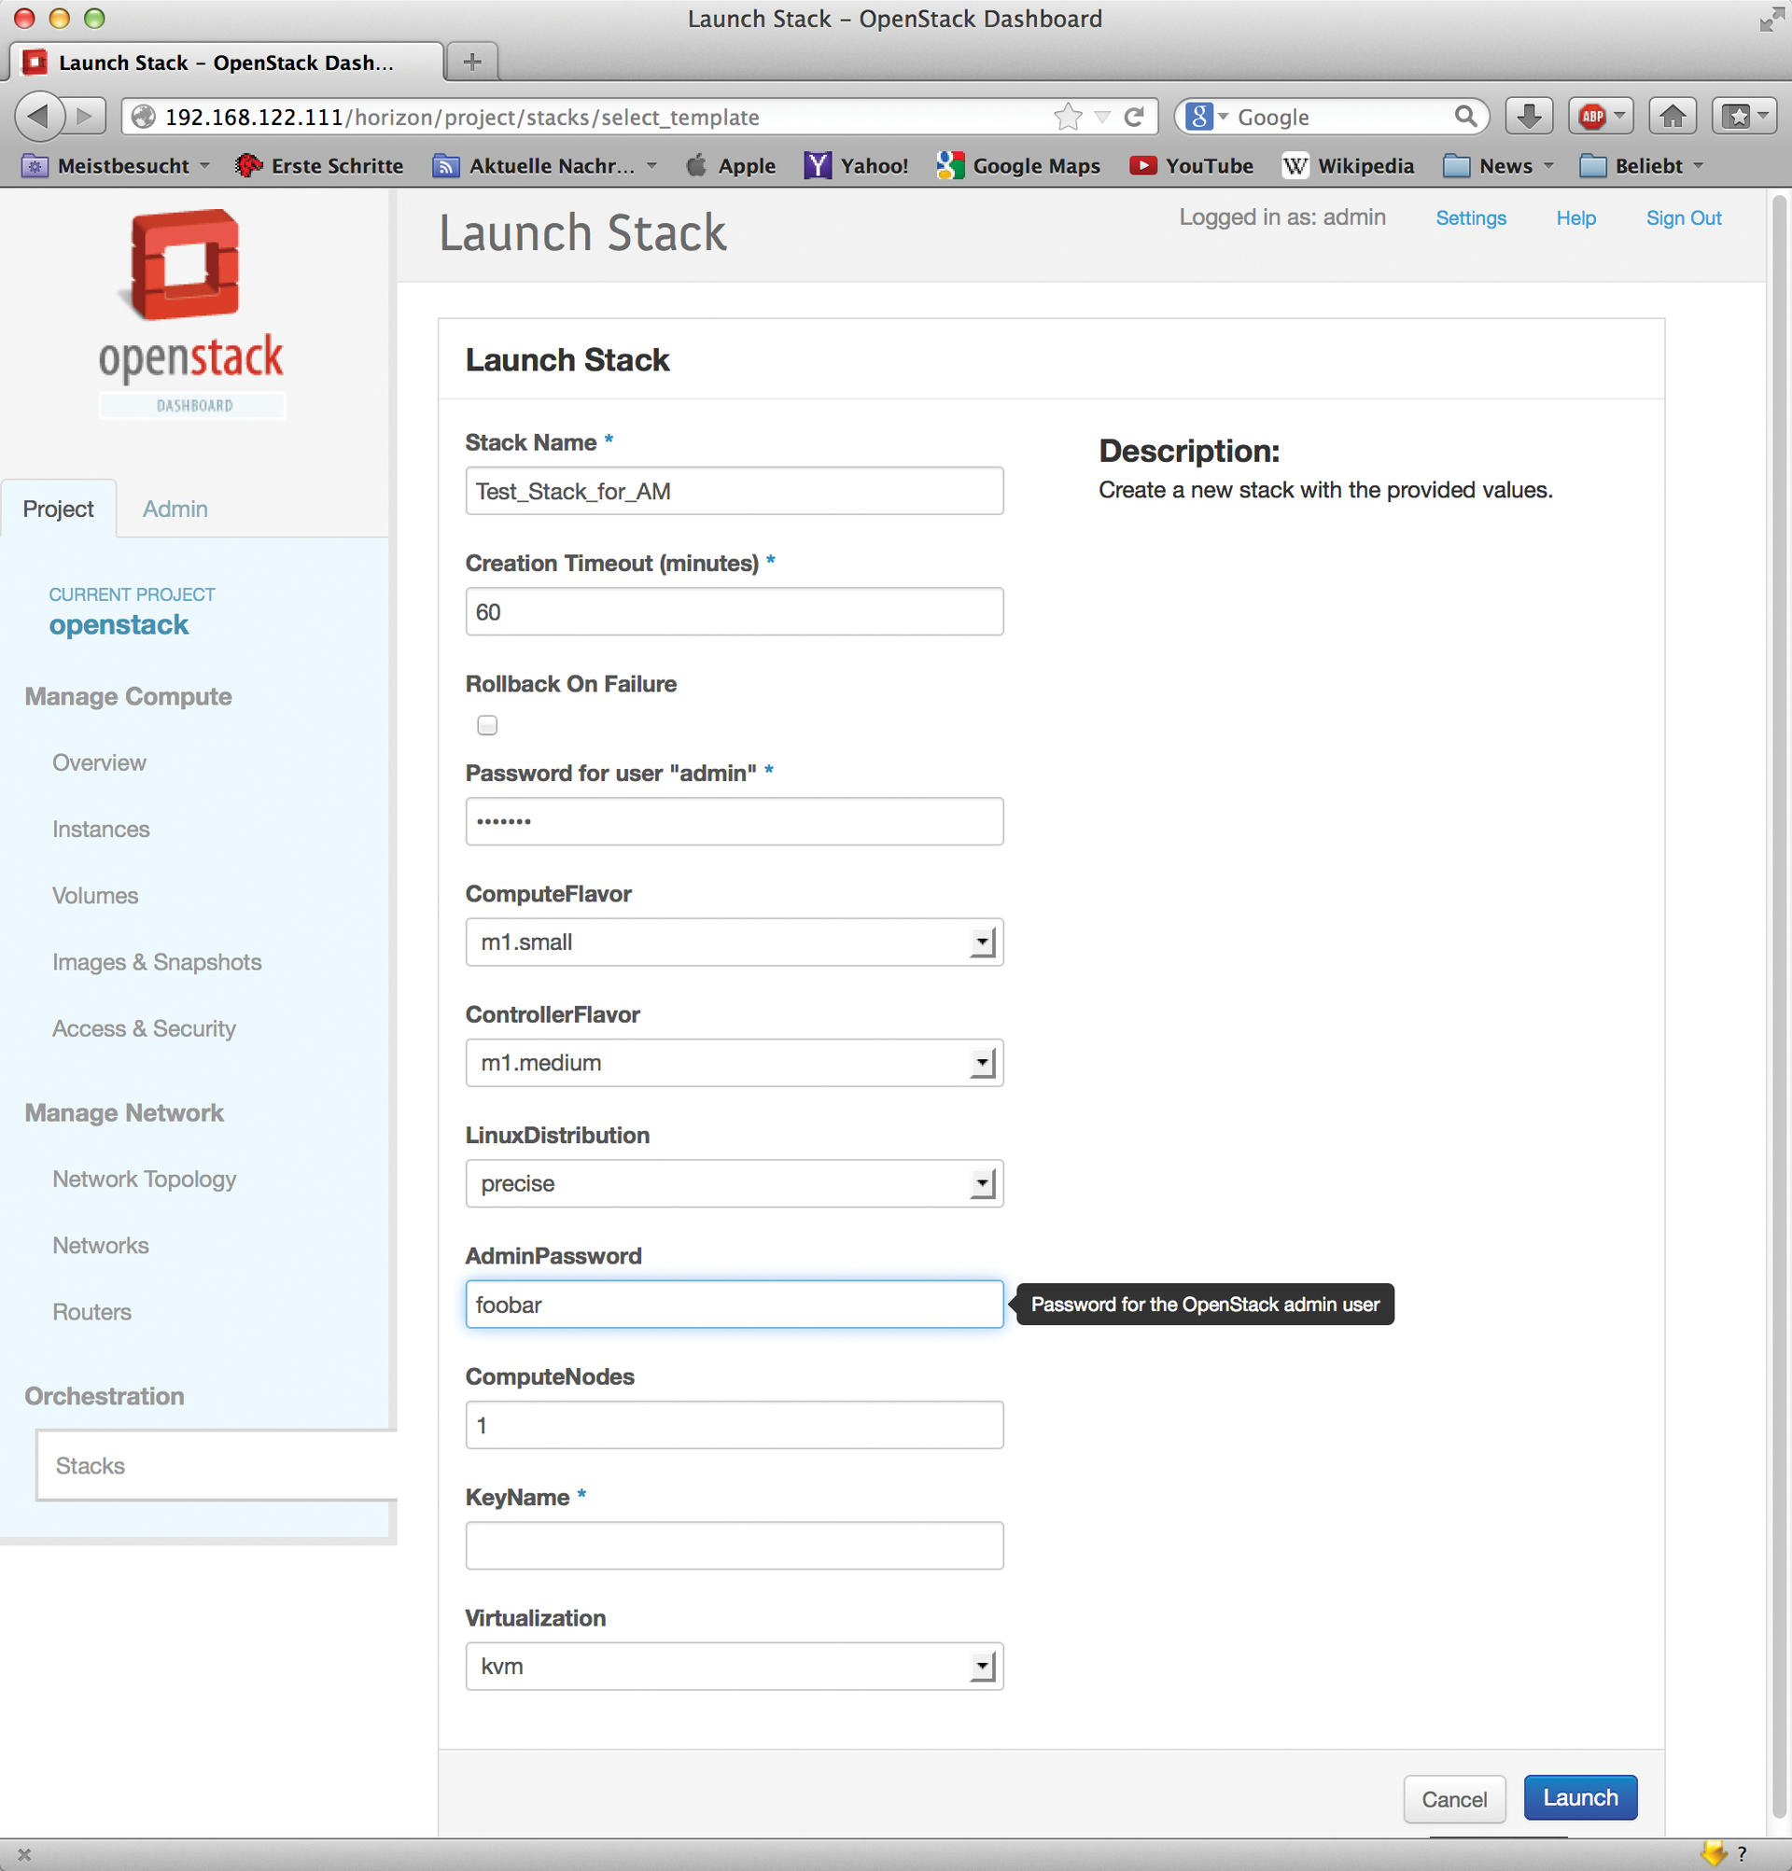This screenshot has height=1871, width=1792.
Task: Expand the ComputeFlavor m1.small dropdown
Action: (x=734, y=942)
